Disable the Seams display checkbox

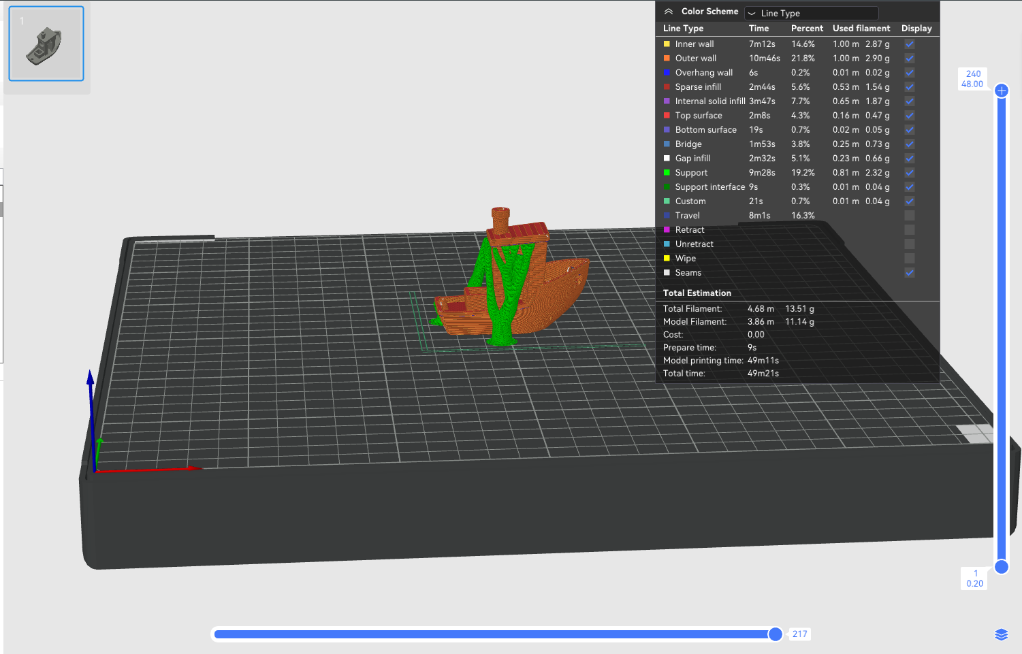pyautogui.click(x=910, y=273)
